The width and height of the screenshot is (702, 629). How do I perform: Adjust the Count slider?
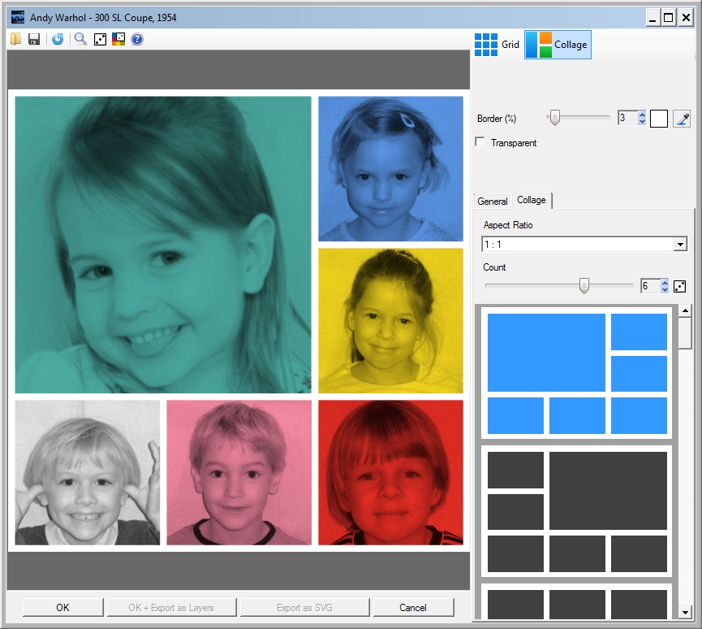[x=584, y=285]
